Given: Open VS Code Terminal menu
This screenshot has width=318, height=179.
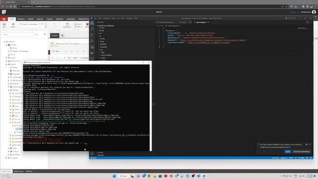Looking at the screenshot, I should tap(129, 18).
